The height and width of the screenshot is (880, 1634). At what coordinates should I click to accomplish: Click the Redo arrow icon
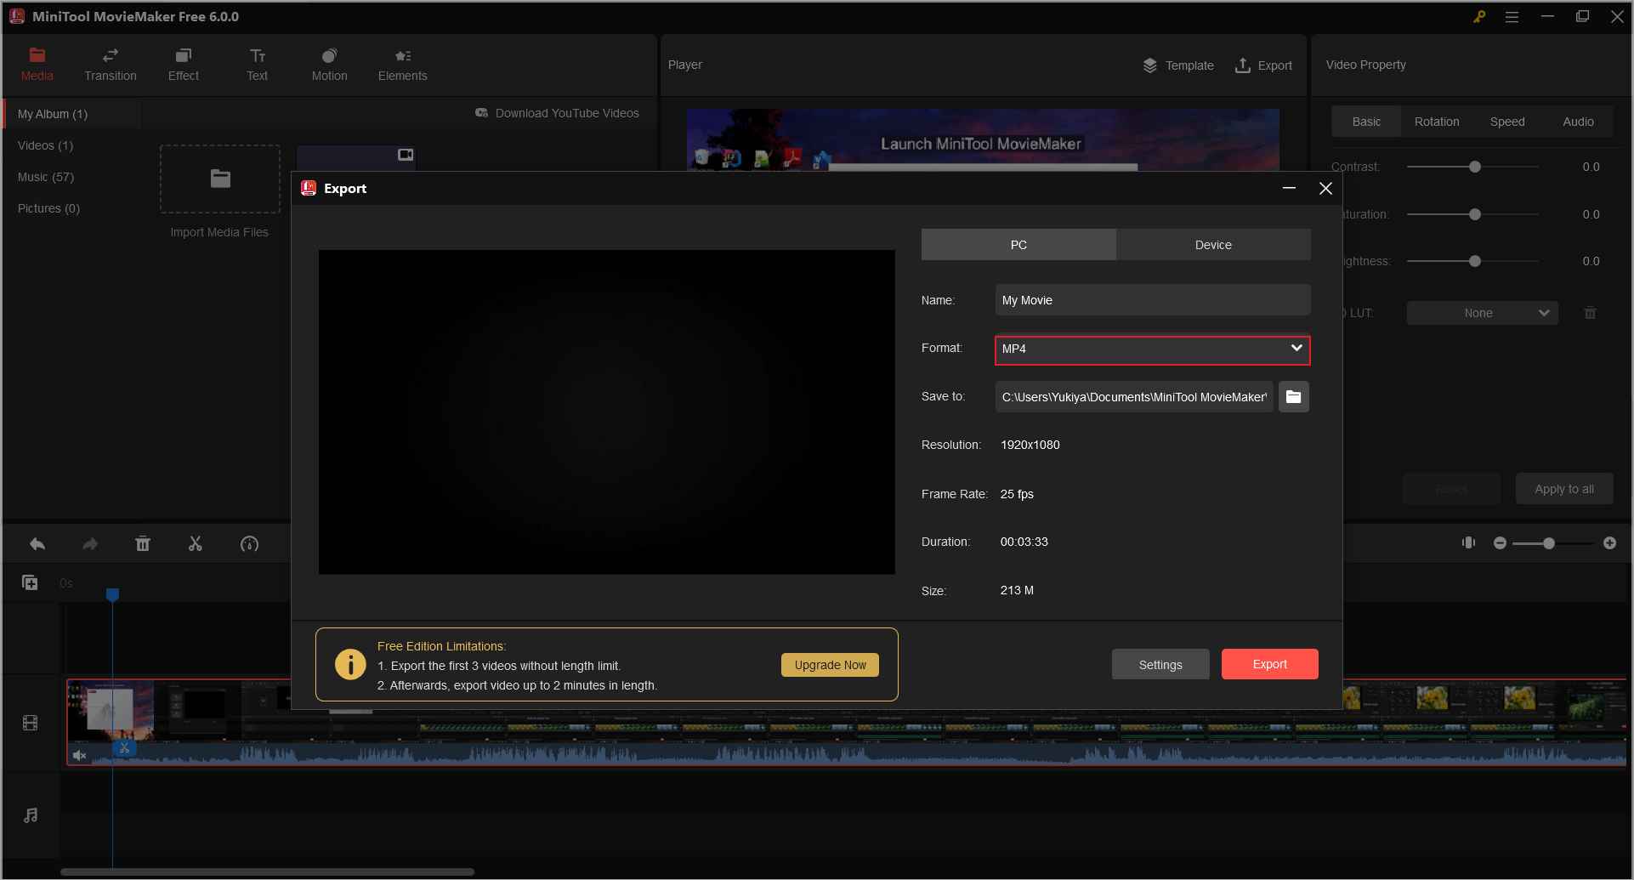point(90,544)
